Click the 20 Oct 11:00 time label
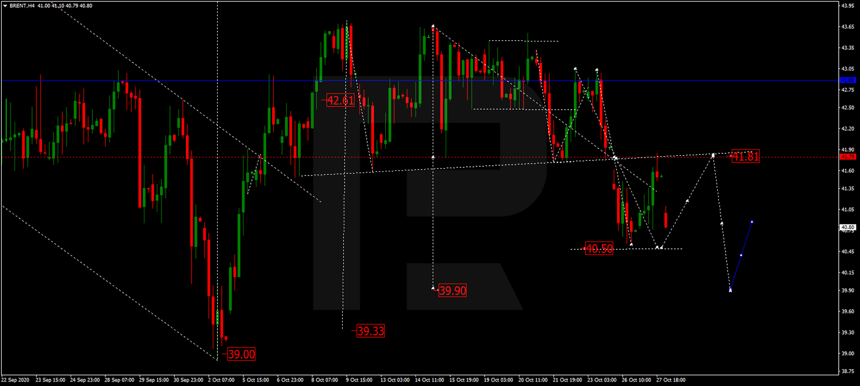This screenshot has height=386, width=860. point(534,379)
